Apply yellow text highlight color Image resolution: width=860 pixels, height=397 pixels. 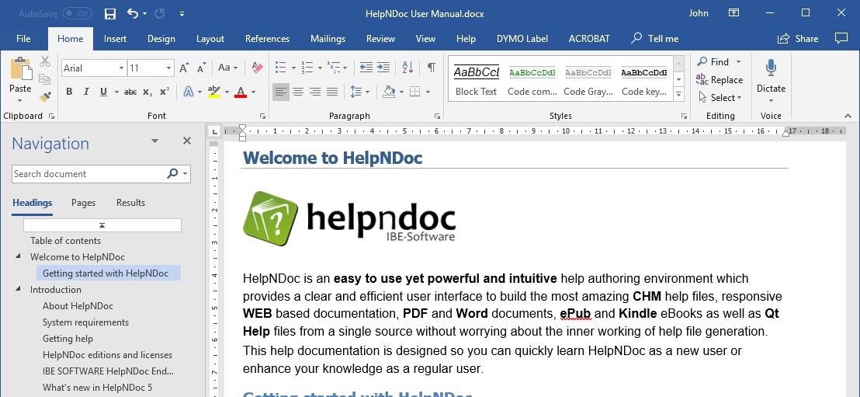(x=214, y=92)
